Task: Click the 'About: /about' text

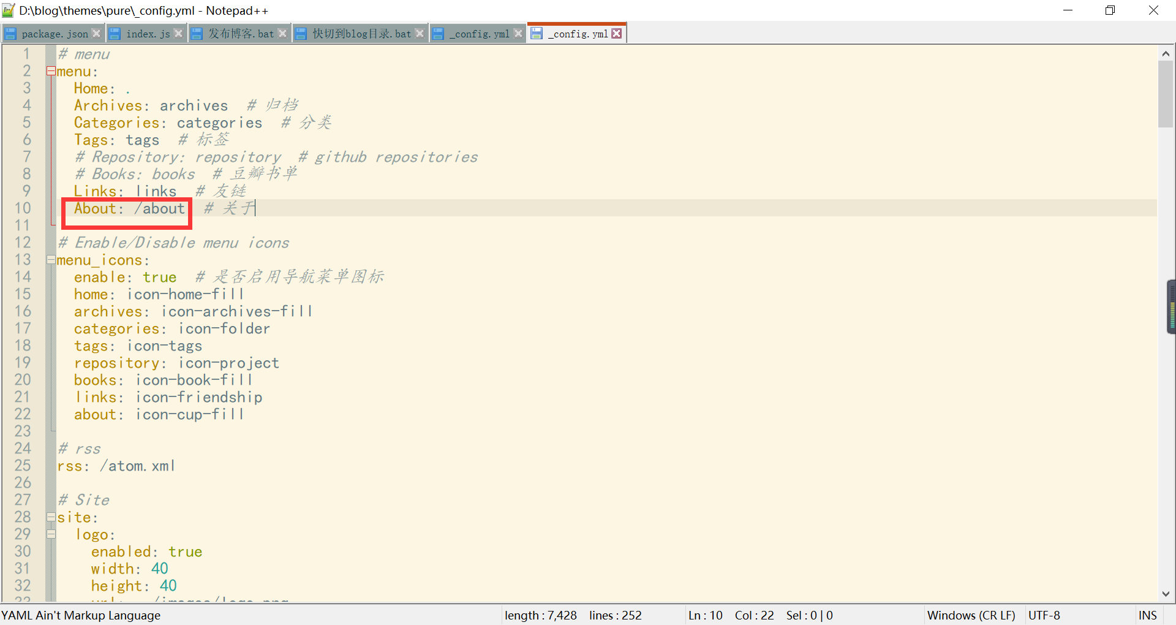Action: [x=129, y=208]
